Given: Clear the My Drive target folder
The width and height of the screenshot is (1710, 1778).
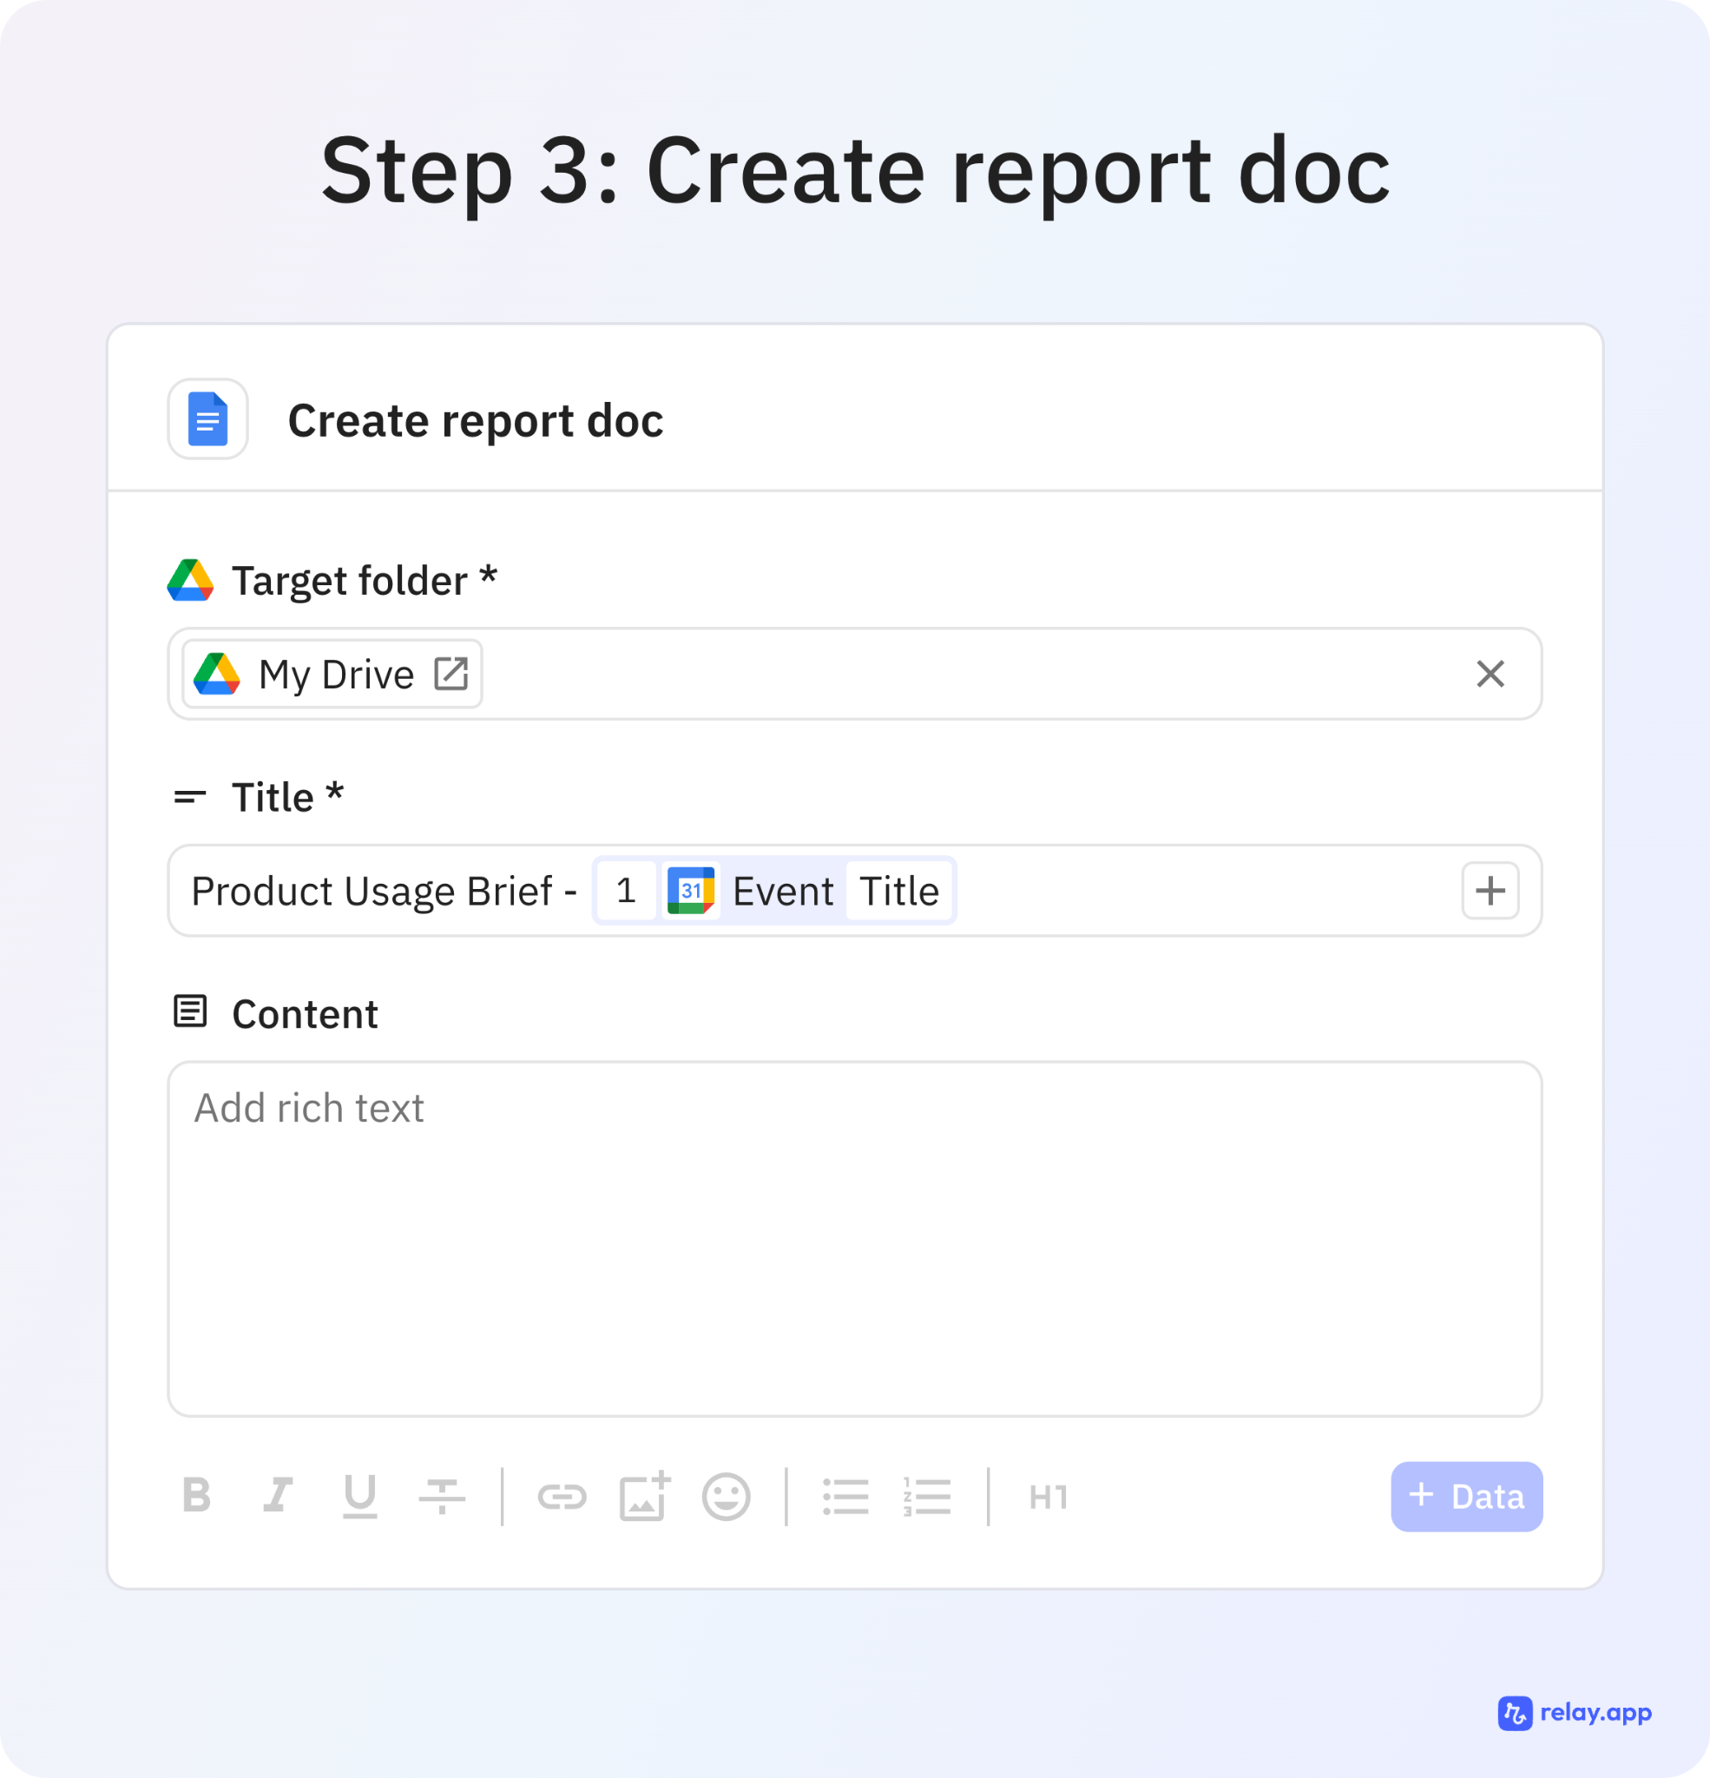Looking at the screenshot, I should click(1490, 674).
